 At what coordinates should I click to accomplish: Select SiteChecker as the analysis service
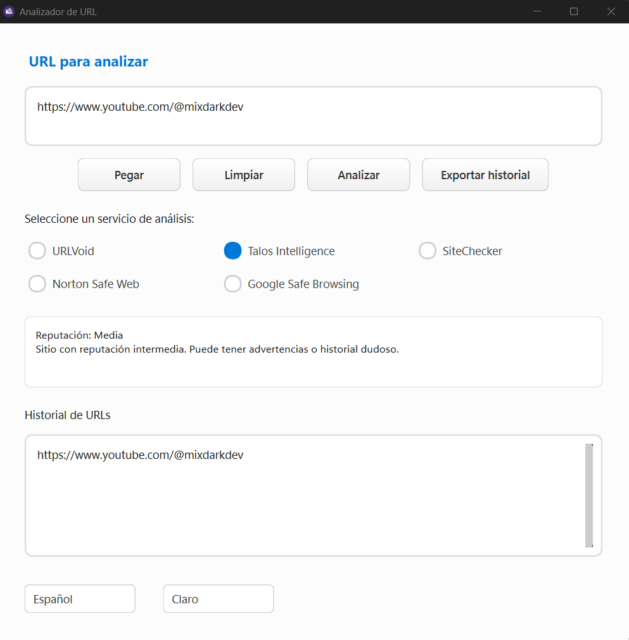pos(428,251)
